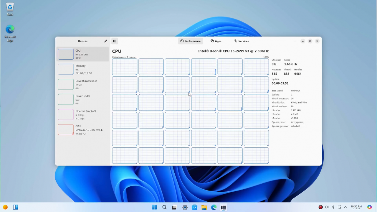This screenshot has width=377, height=212.
Task: Open the Trash desktop icon
Action: click(x=10, y=9)
